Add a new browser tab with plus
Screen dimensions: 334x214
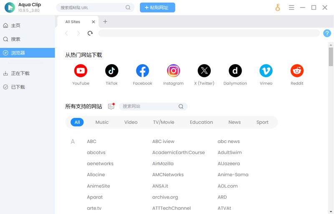105,22
